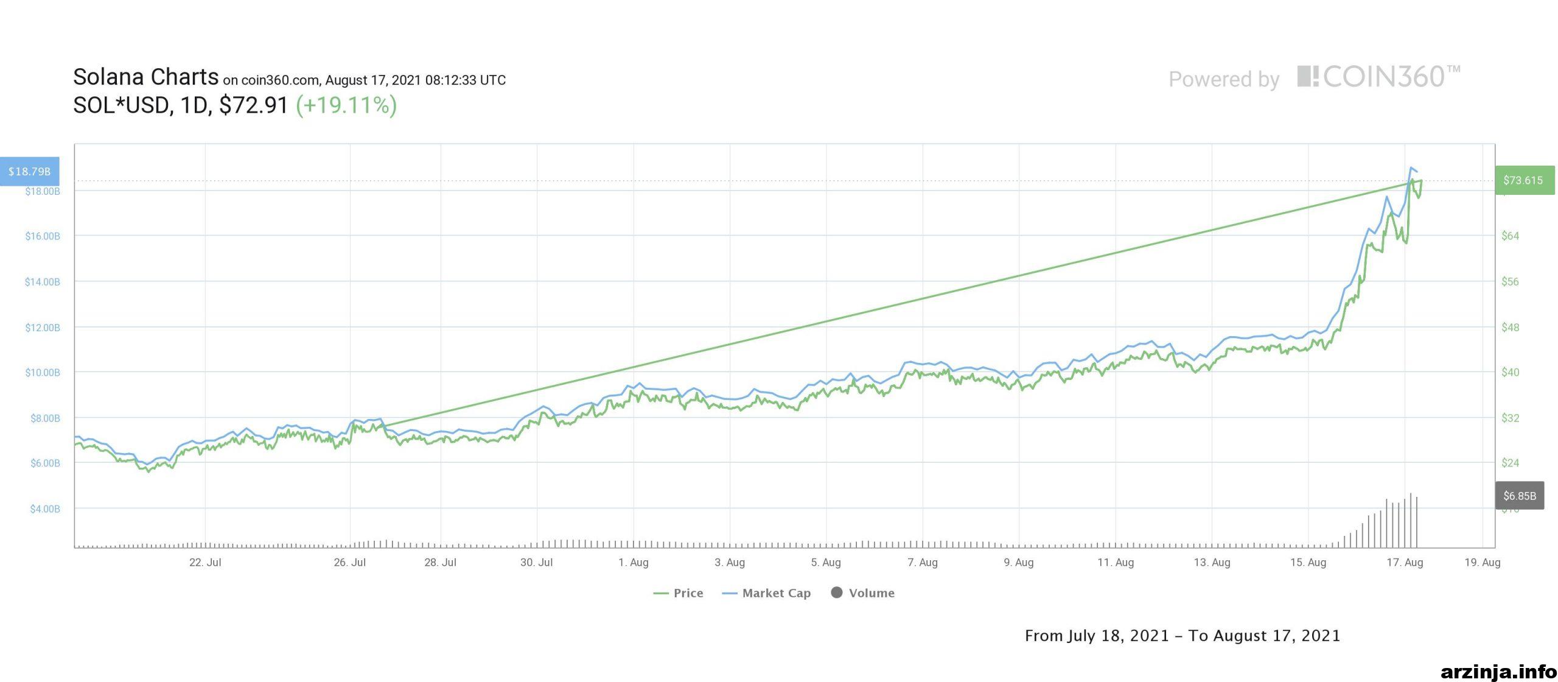
Task: Click the 11. Aug date label
Action: point(1116,563)
